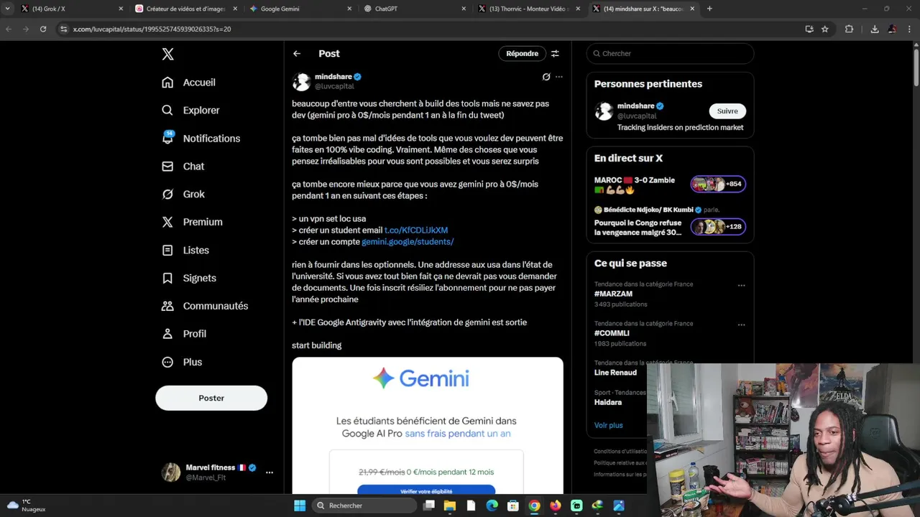This screenshot has height=517, width=920.
Task: Close the ChatGPT tab
Action: point(464,9)
